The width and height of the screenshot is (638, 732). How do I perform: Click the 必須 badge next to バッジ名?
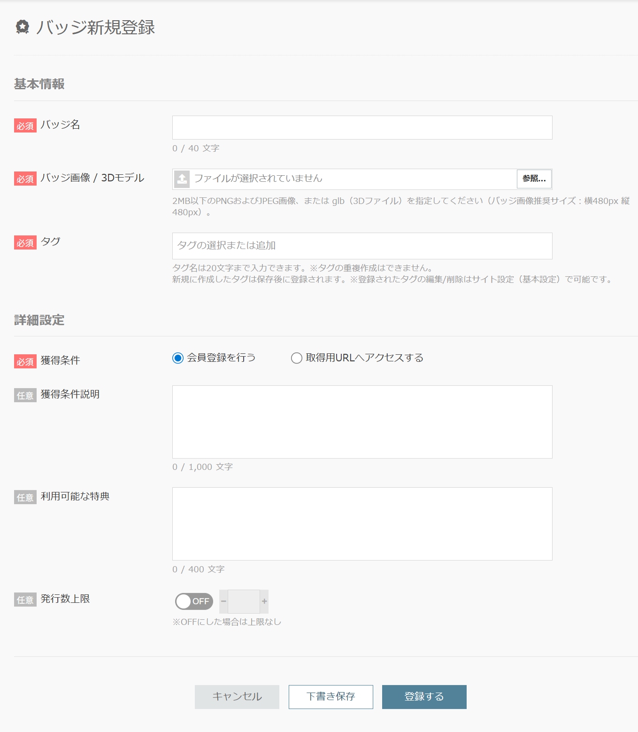pyautogui.click(x=25, y=126)
